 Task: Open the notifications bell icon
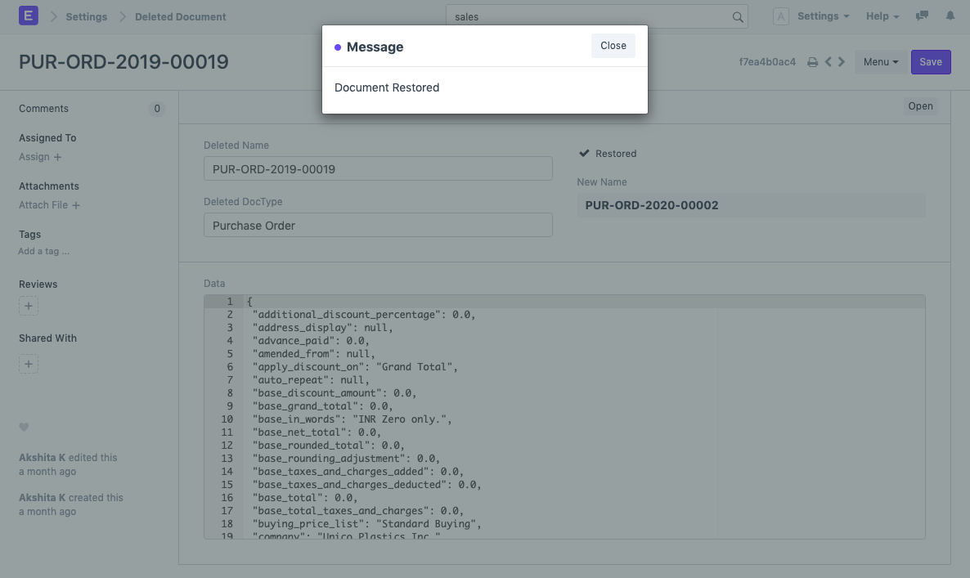coord(950,16)
